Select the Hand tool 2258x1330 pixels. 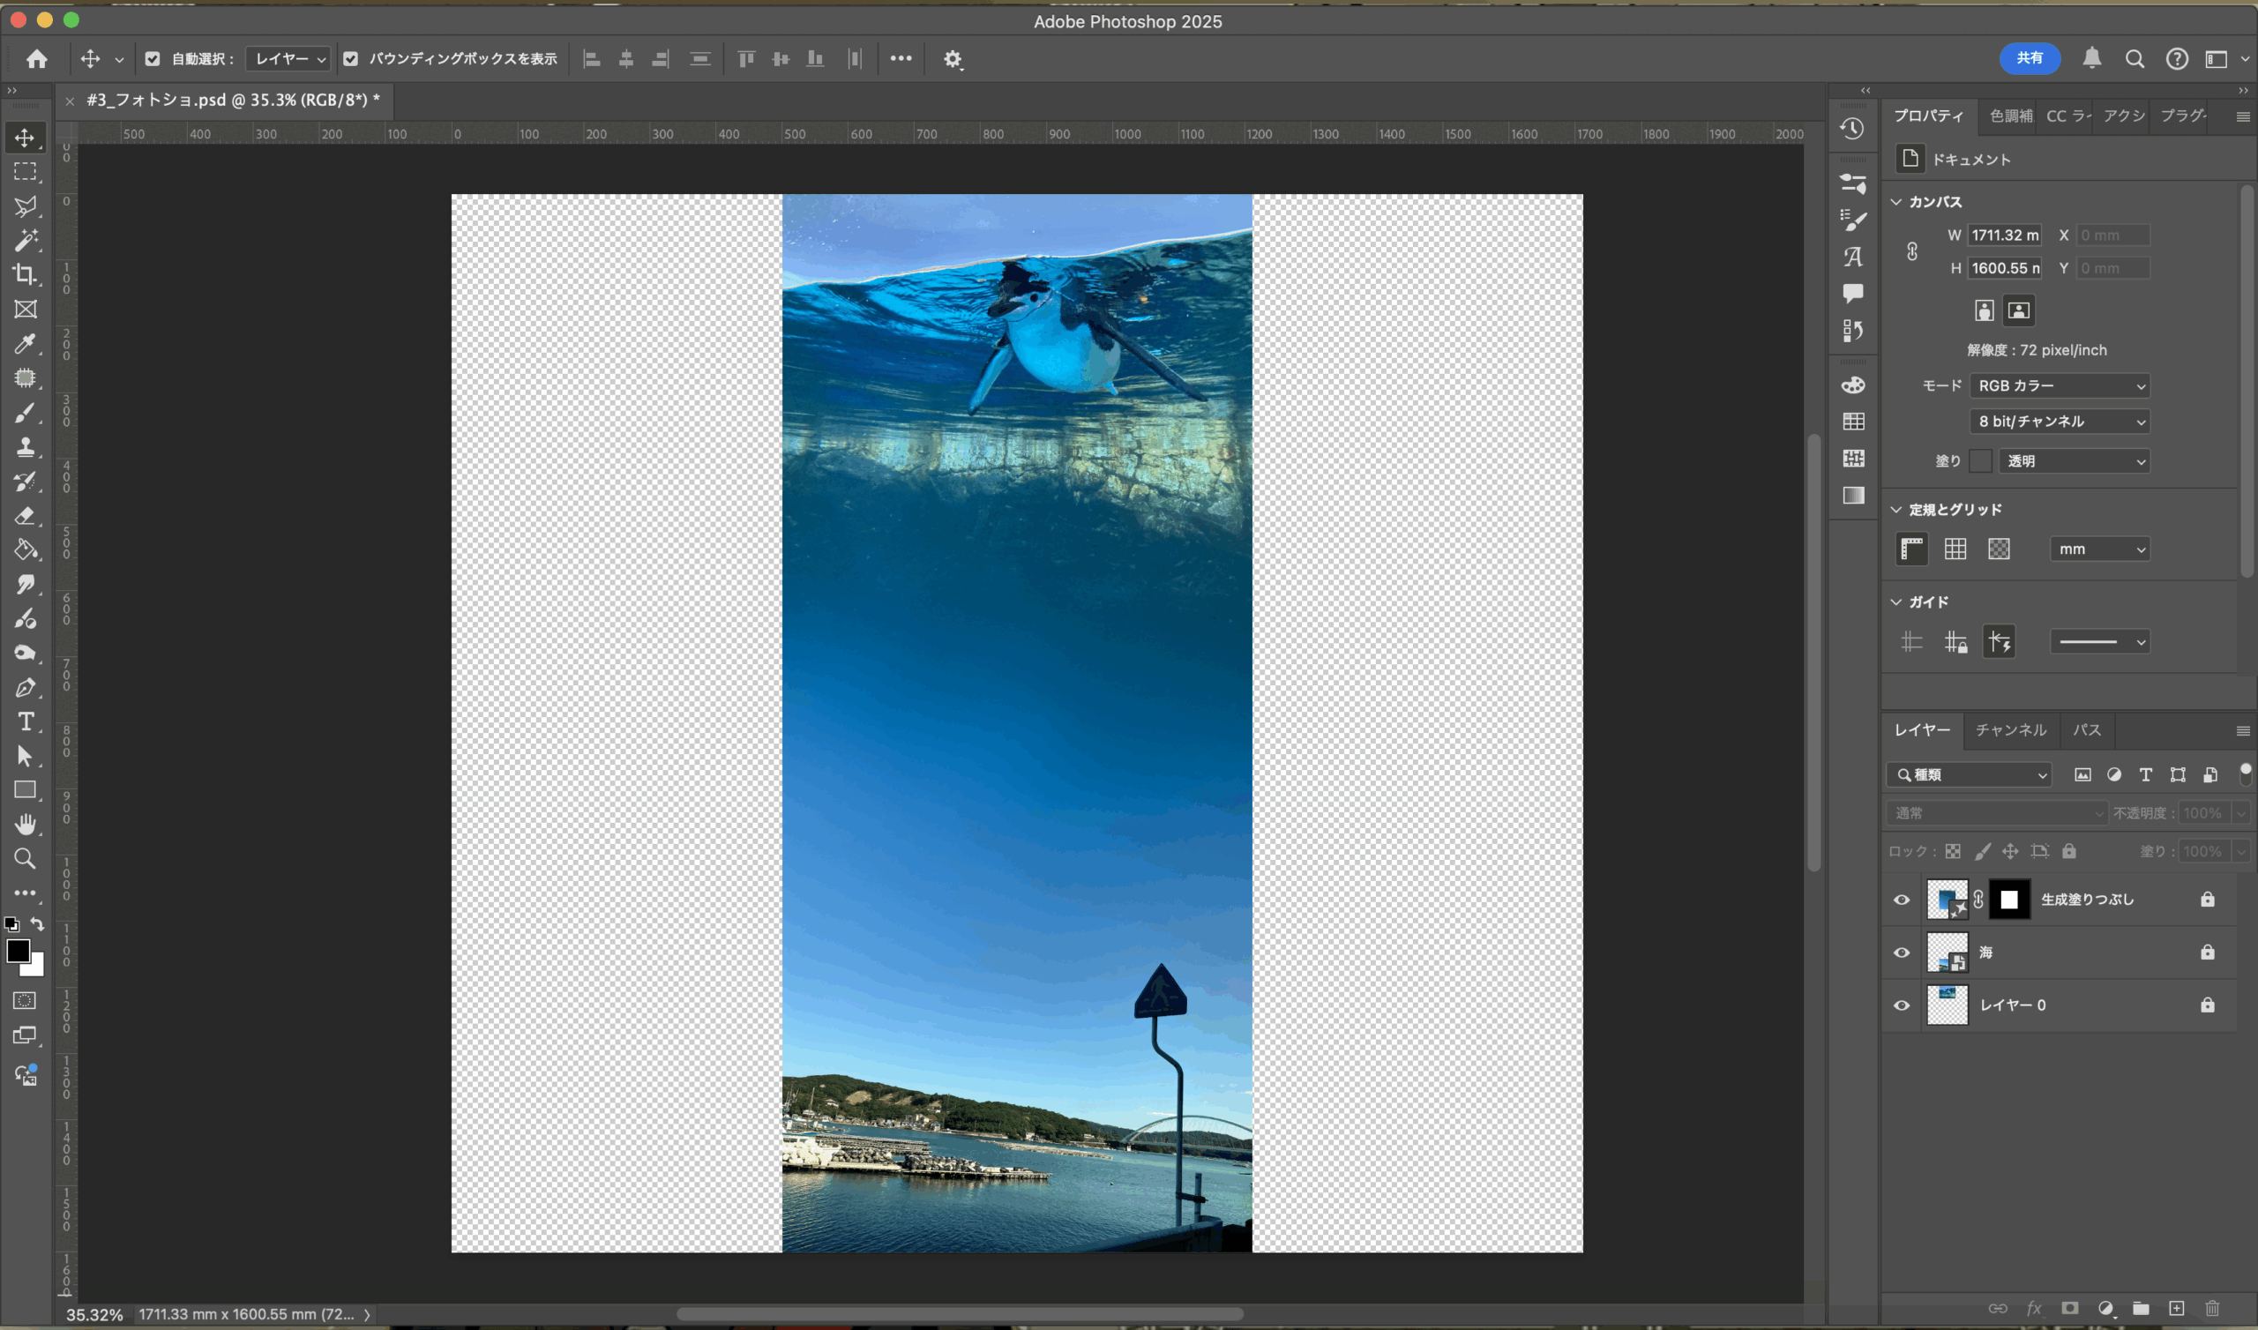[x=25, y=825]
